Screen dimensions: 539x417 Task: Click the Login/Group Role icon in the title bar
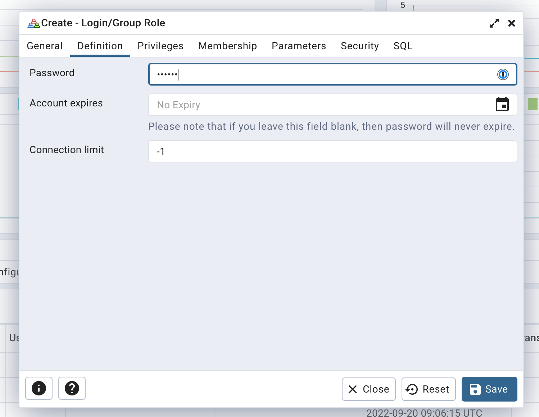pyautogui.click(x=33, y=24)
